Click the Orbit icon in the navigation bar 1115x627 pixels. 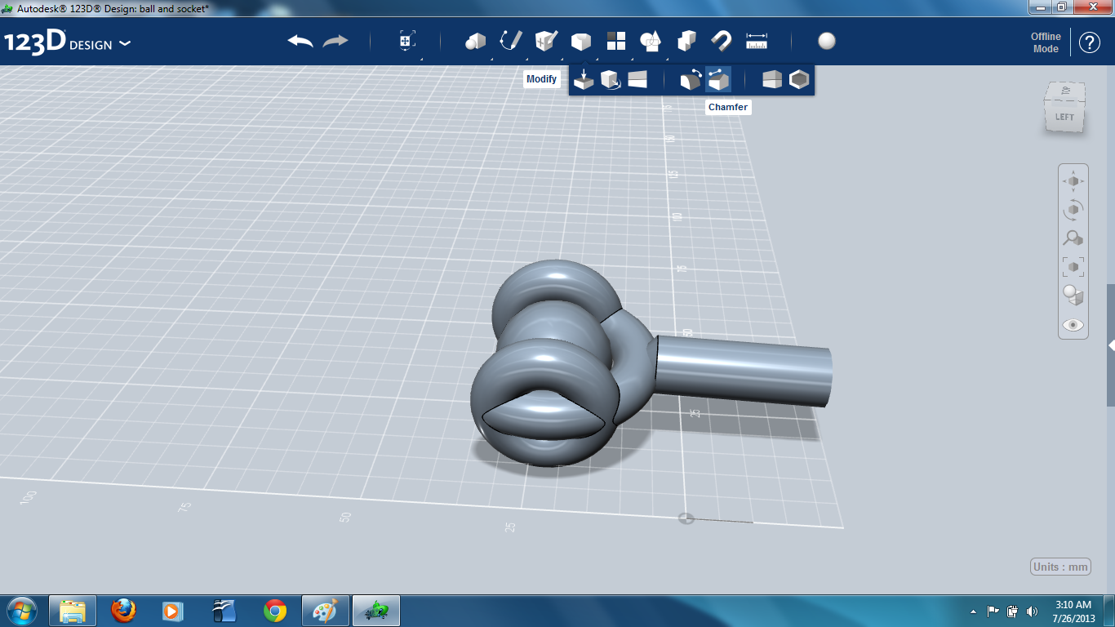(1073, 210)
